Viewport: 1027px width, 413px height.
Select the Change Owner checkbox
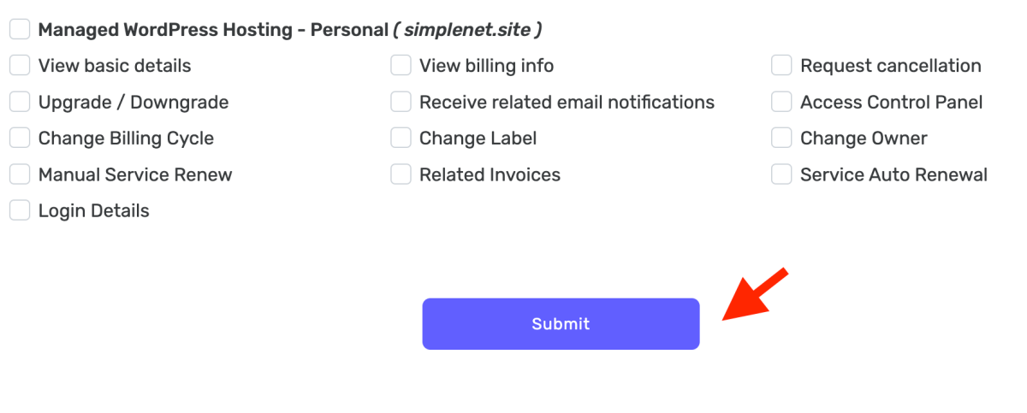781,139
